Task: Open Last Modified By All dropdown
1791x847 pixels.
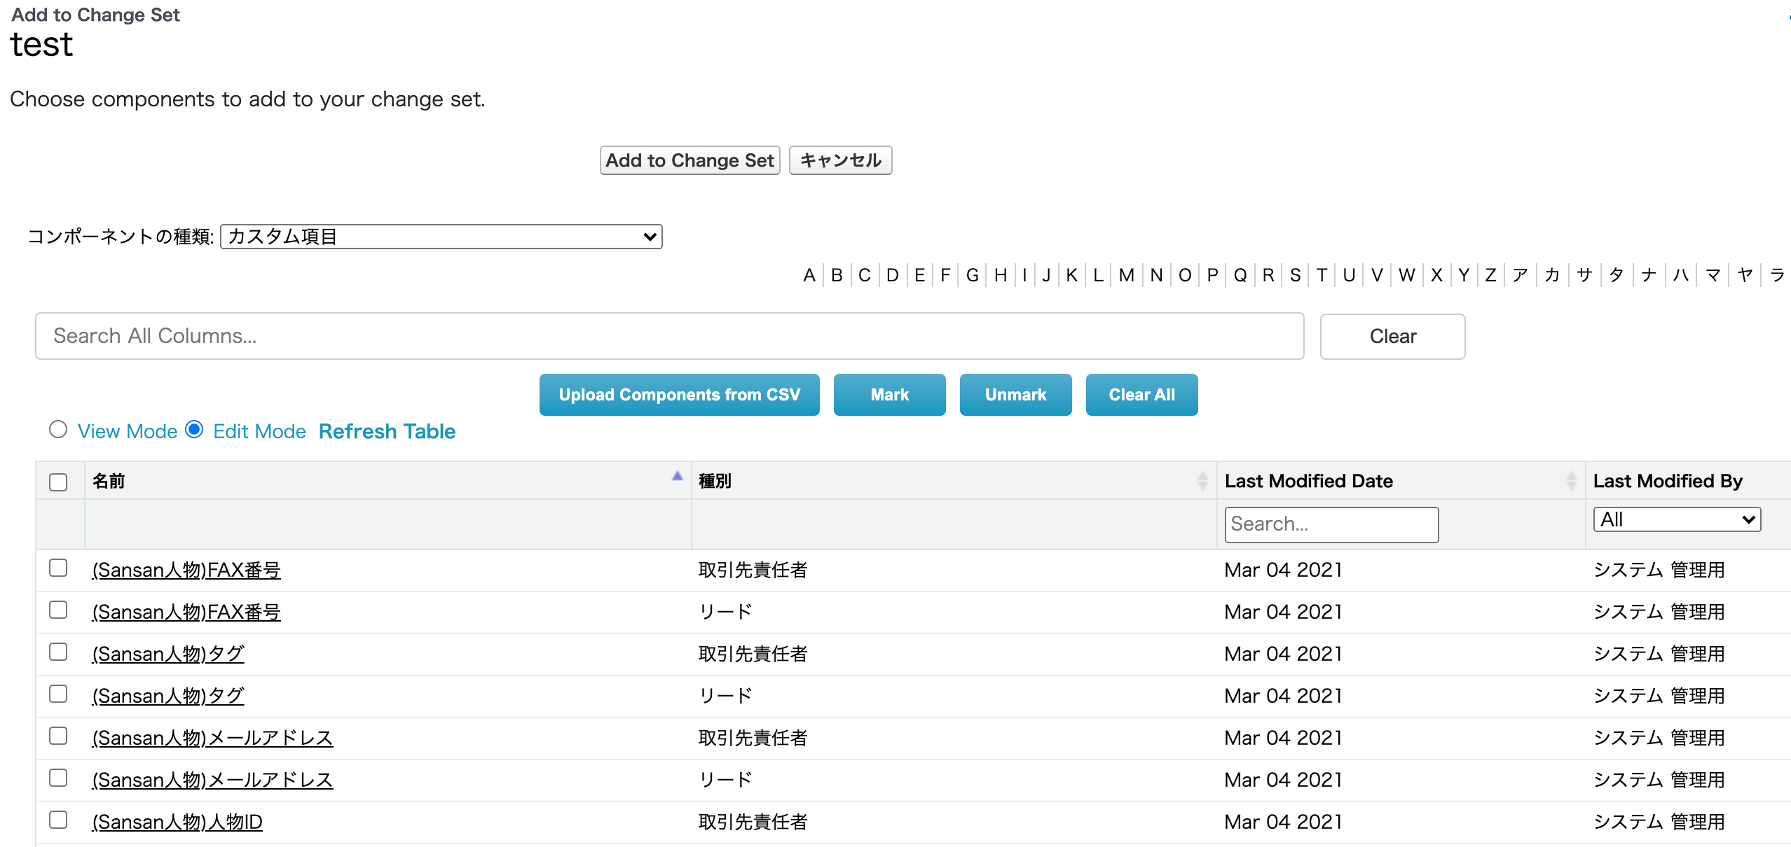Action: pos(1676,519)
